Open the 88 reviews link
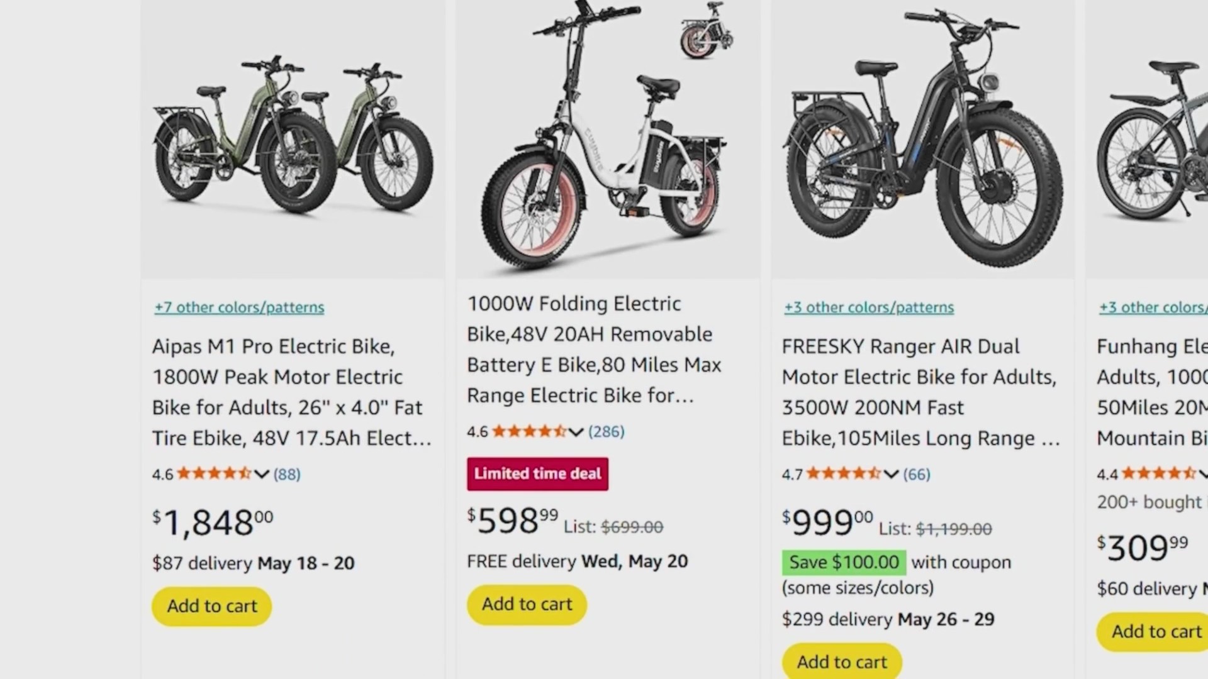The width and height of the screenshot is (1208, 679). pyautogui.click(x=287, y=474)
